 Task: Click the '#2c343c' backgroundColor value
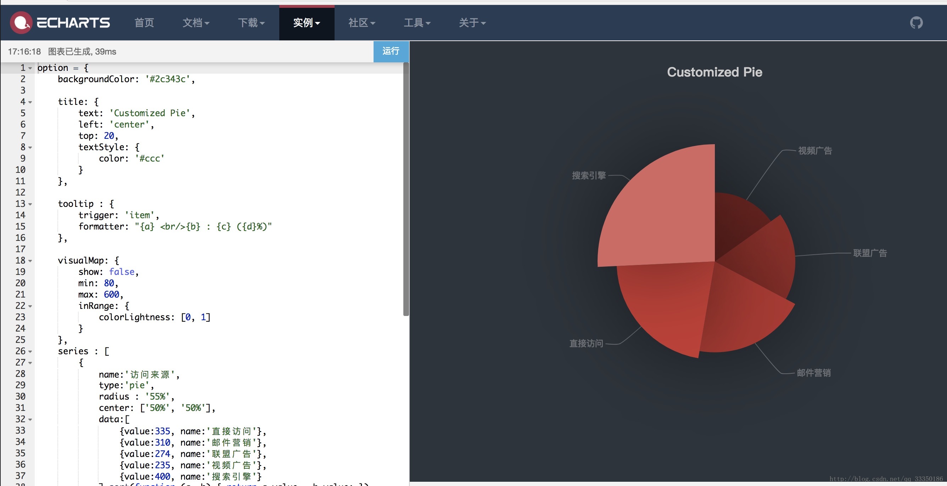click(167, 79)
